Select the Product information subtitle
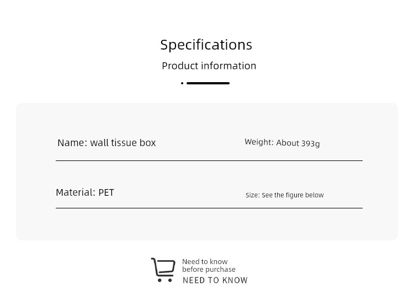This screenshot has height=290, width=414. 209,66
